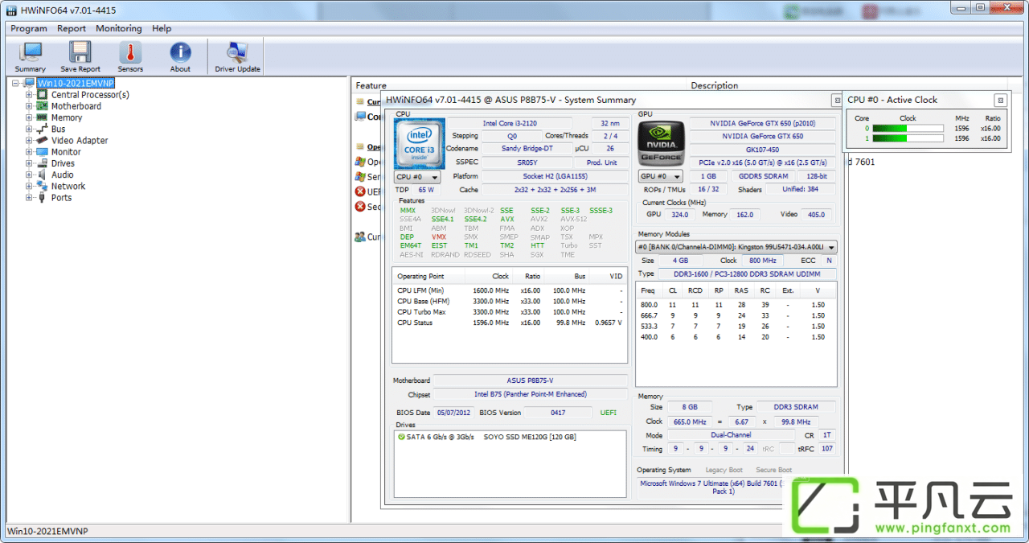This screenshot has height=543, width=1029.
Task: Click the Operating Point column header
Action: coord(428,276)
